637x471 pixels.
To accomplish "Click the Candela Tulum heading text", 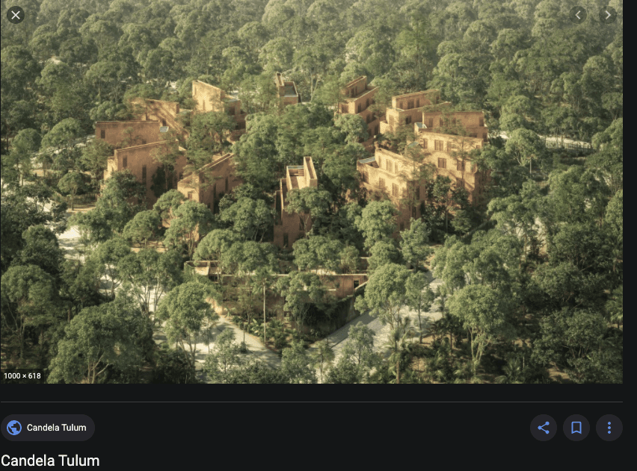I will [x=50, y=461].
